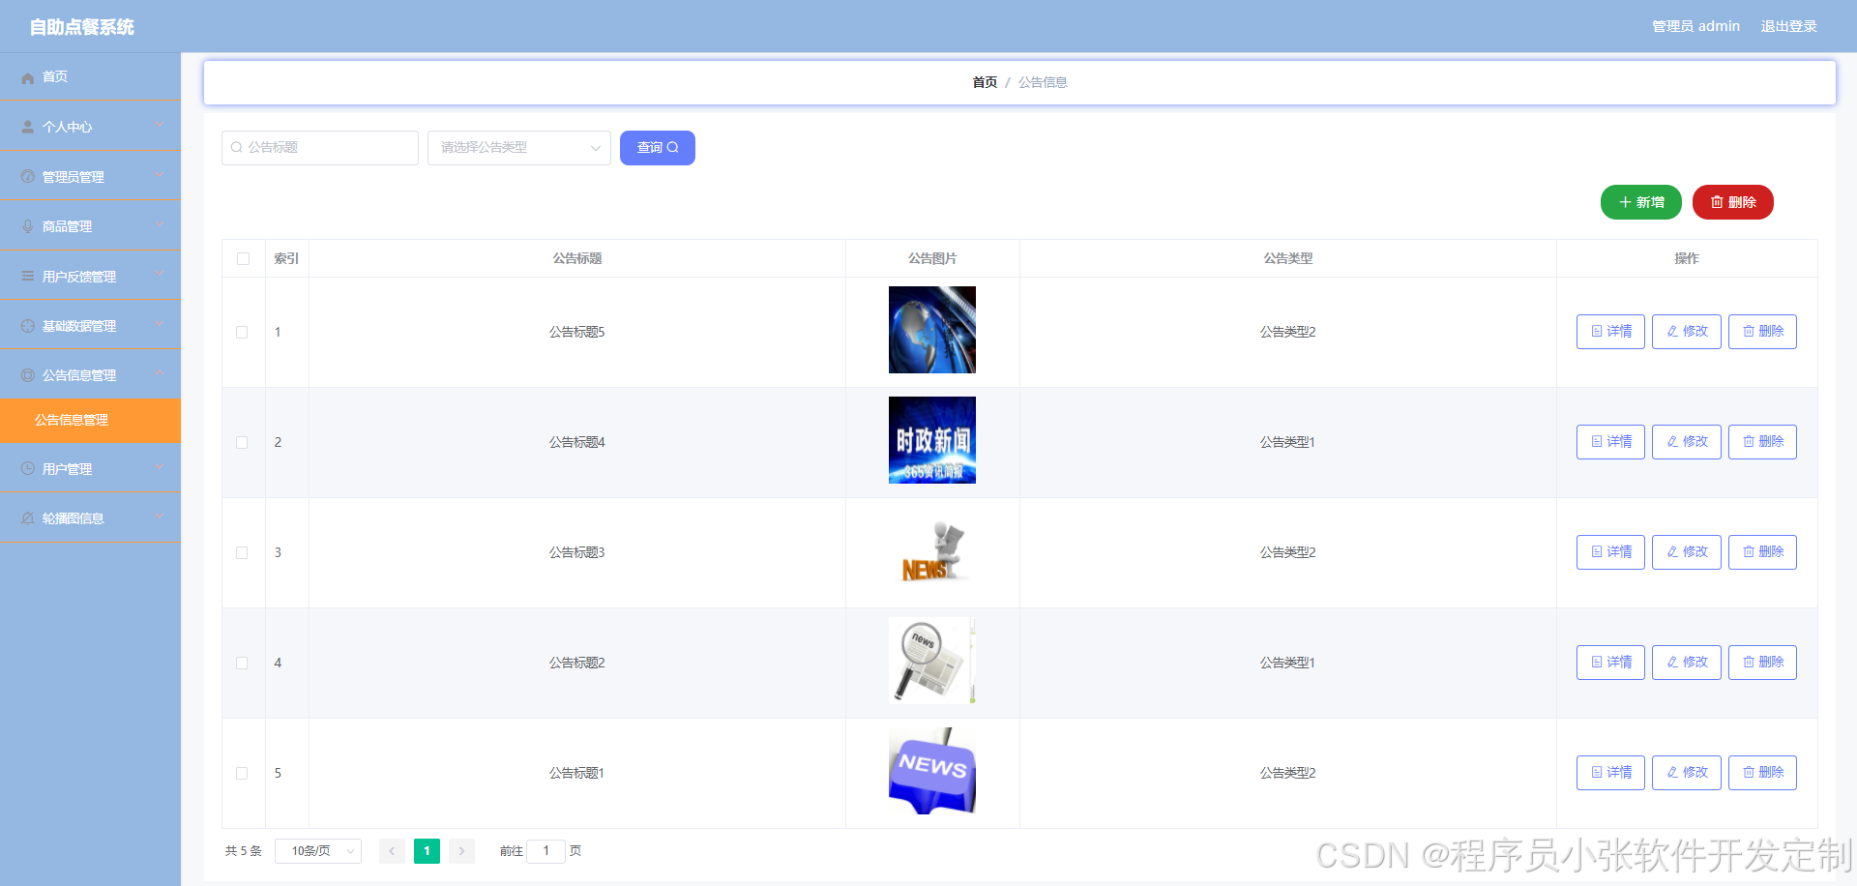This screenshot has height=886, width=1857.
Task: Click the 用户管理 clock icon
Action: [x=27, y=468]
